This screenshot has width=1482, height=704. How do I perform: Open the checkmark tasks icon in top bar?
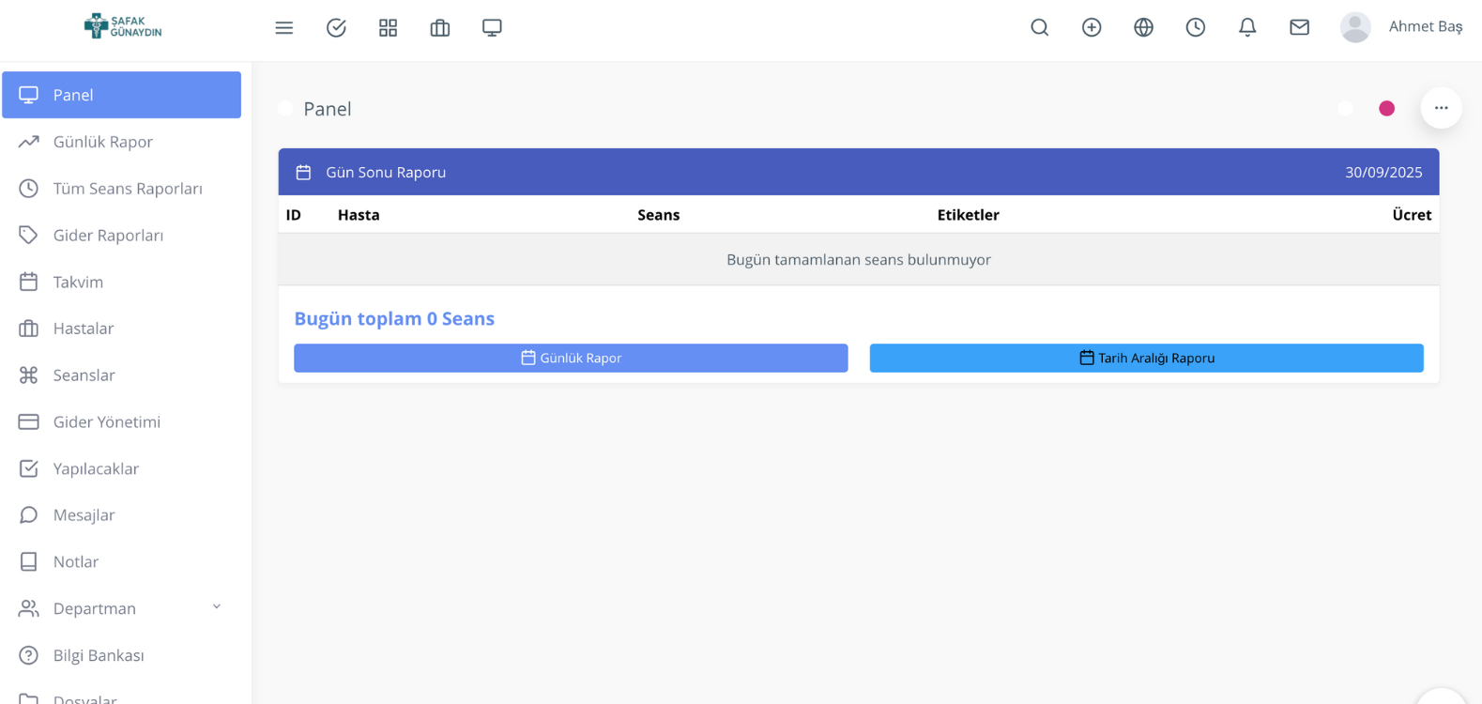click(336, 28)
